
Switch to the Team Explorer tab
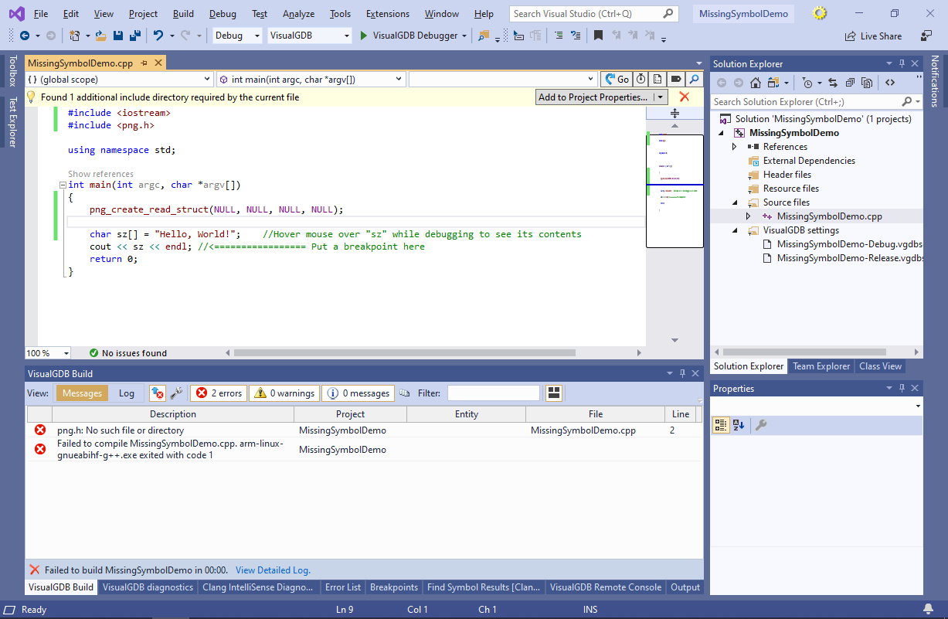[x=821, y=366]
